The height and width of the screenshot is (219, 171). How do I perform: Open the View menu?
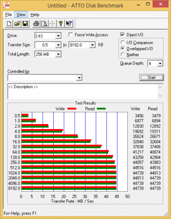[x=21, y=15]
